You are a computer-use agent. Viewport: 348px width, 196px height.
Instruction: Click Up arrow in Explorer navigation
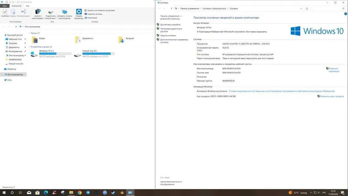point(16,27)
